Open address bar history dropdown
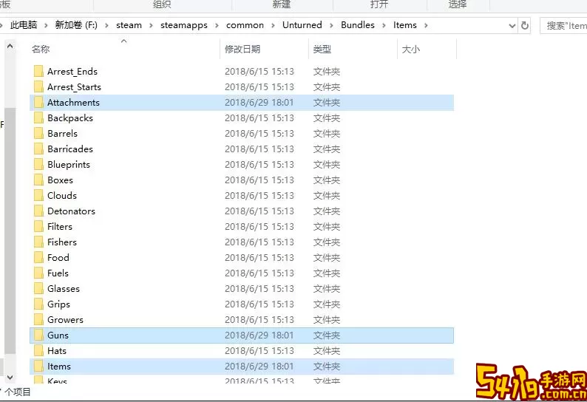 click(x=512, y=25)
